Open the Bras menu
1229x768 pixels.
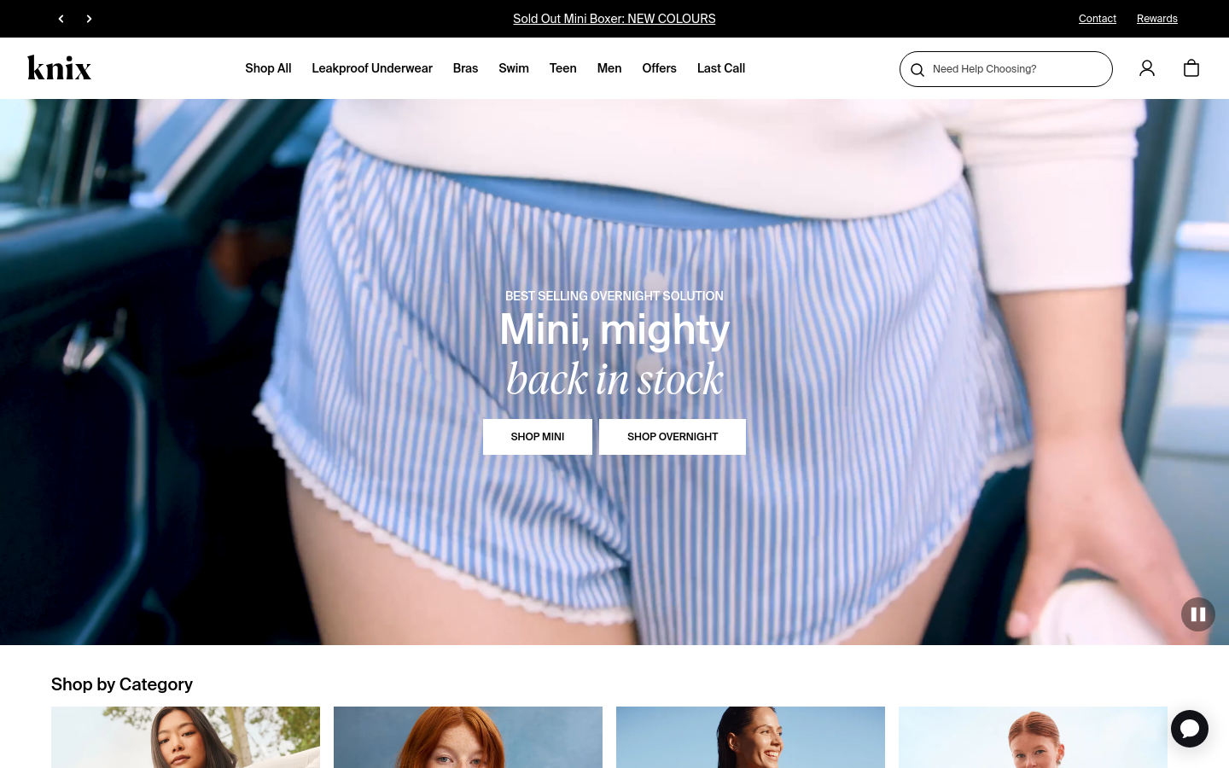pos(465,68)
